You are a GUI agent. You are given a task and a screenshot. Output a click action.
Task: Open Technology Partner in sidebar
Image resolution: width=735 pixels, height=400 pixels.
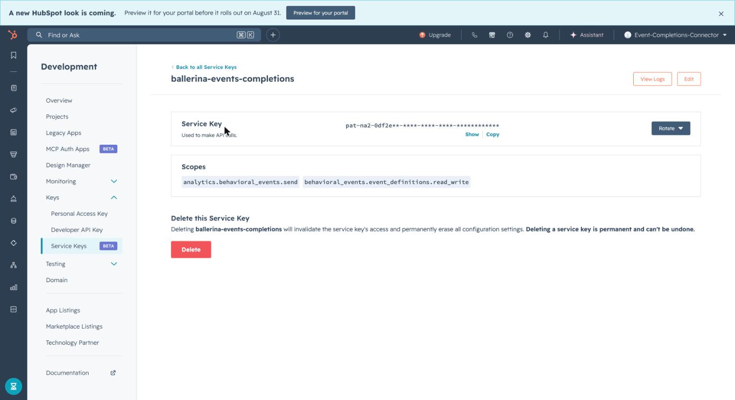[x=72, y=342]
